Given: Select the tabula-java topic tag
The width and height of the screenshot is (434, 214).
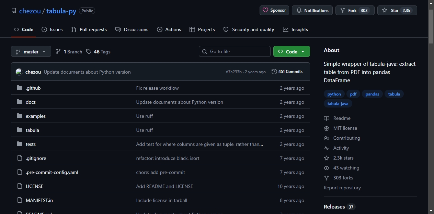Looking at the screenshot, I should pos(338,104).
